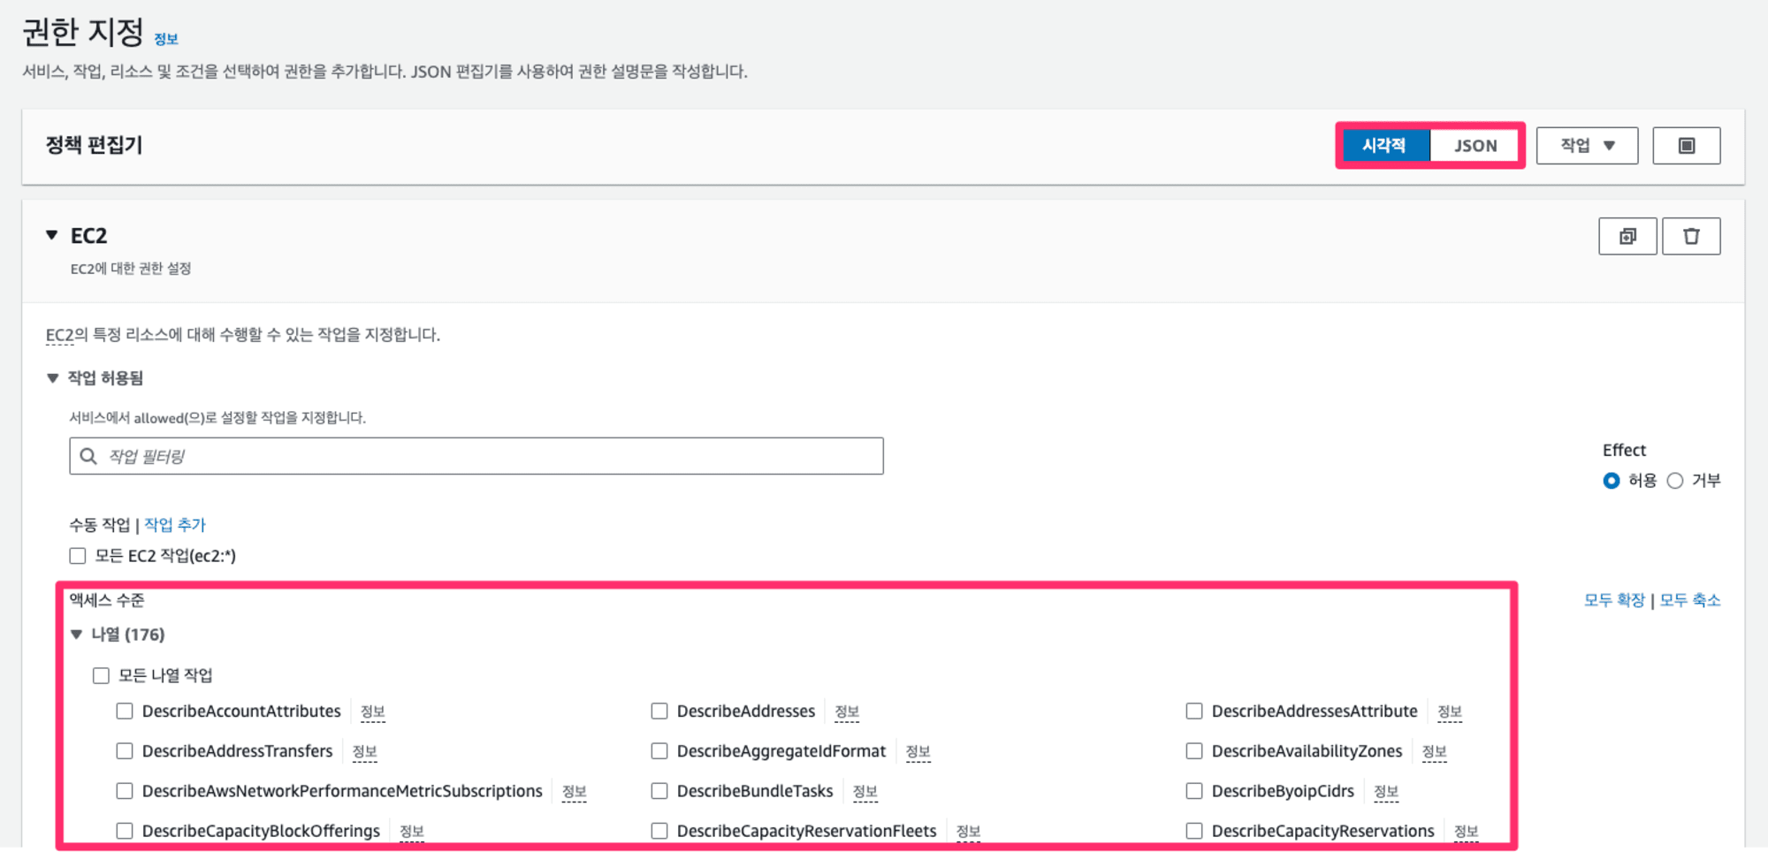The image size is (1768, 852).
Task: Open 정보 link for DescribeByoipCidrs
Action: [x=1386, y=791]
